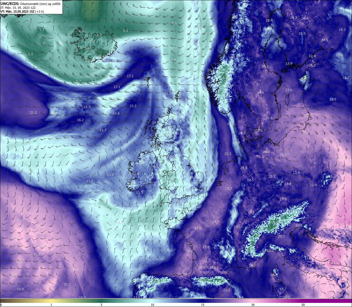The height and width of the screenshot is (307, 352).
Task: Click the map value 26.0
Action: pyautogui.click(x=287, y=297)
